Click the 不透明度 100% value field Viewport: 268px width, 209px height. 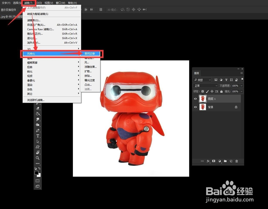point(235,86)
